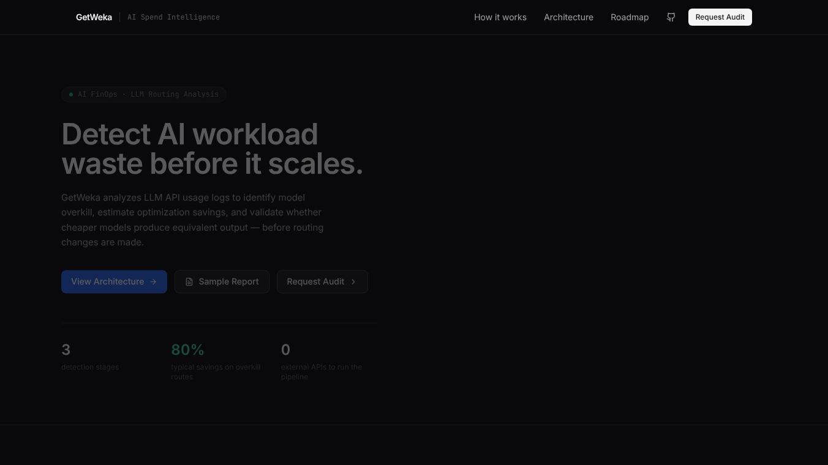Click the chevron in hero Request Audit button

coord(353,281)
